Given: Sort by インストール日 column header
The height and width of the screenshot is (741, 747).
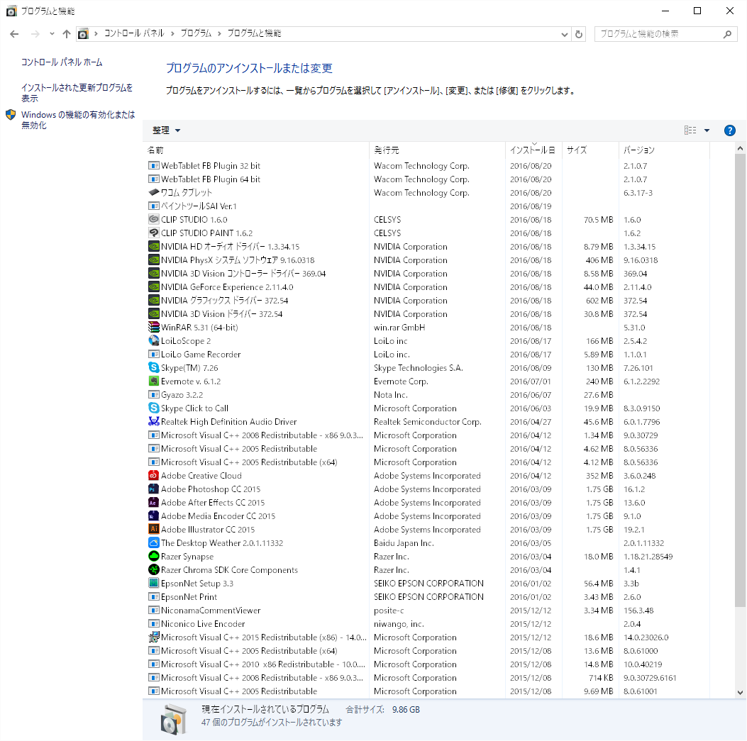Looking at the screenshot, I should point(533,150).
